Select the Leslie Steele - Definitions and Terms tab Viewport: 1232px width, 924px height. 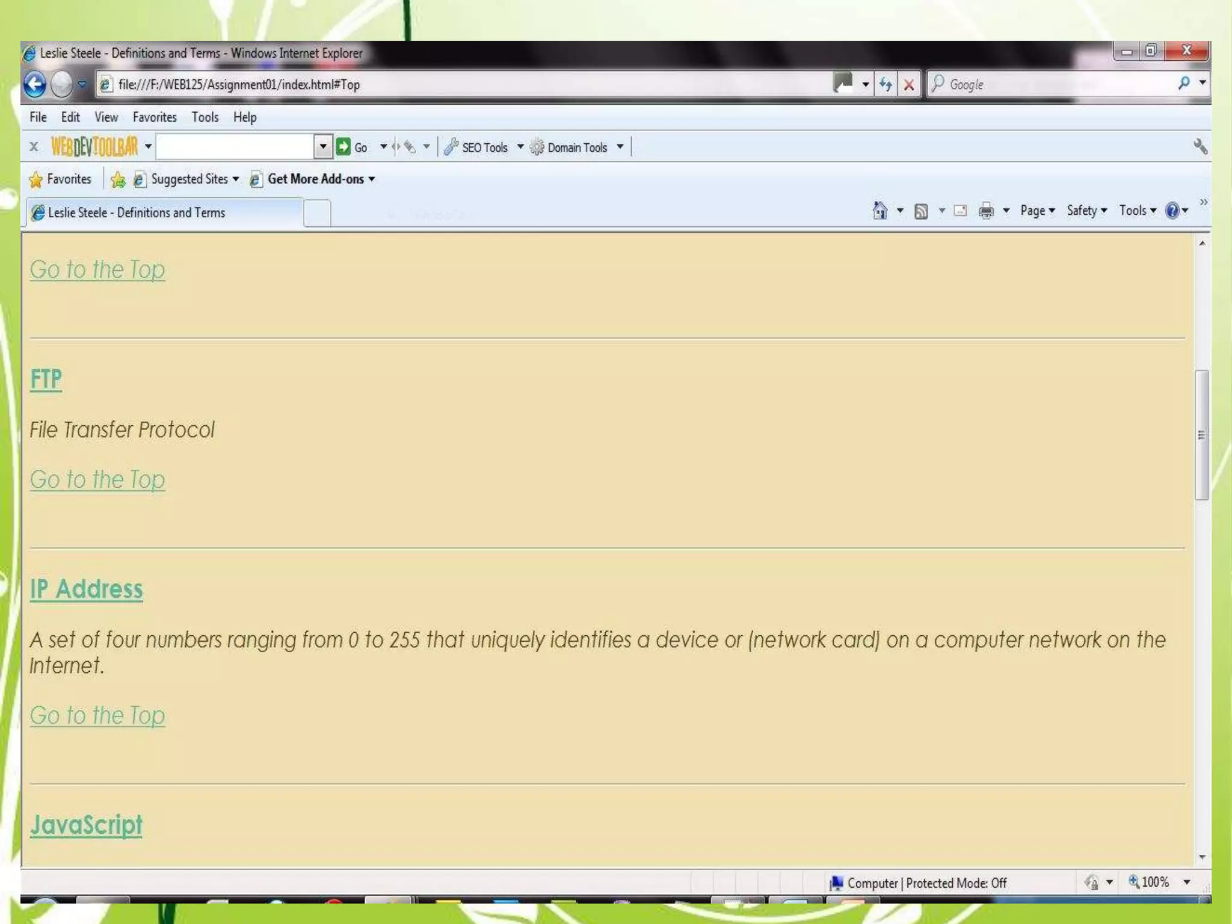164,212
